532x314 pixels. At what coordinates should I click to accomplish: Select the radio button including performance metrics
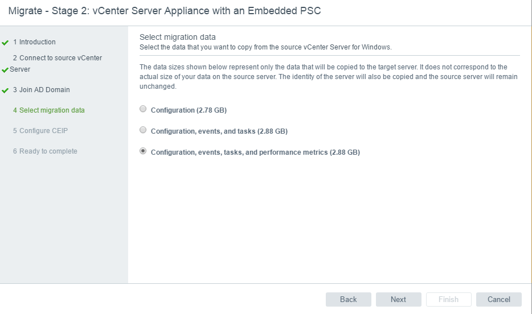(143, 151)
